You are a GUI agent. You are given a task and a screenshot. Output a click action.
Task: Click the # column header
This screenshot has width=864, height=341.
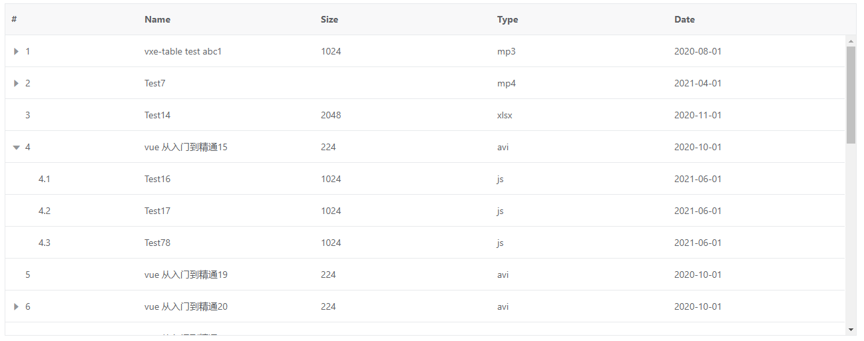[14, 19]
